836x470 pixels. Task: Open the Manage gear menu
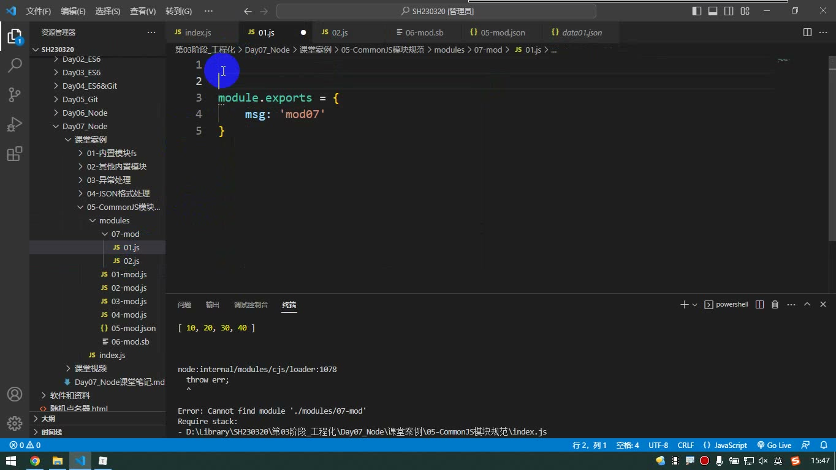(15, 423)
